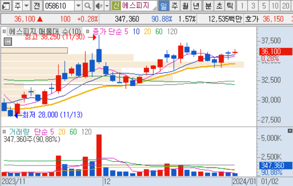293x186 pixels.
Task: Click the 거래량 volume label
Action: coord(20,132)
